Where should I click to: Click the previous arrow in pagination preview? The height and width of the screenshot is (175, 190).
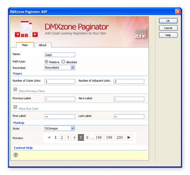pyautogui.click(x=49, y=138)
